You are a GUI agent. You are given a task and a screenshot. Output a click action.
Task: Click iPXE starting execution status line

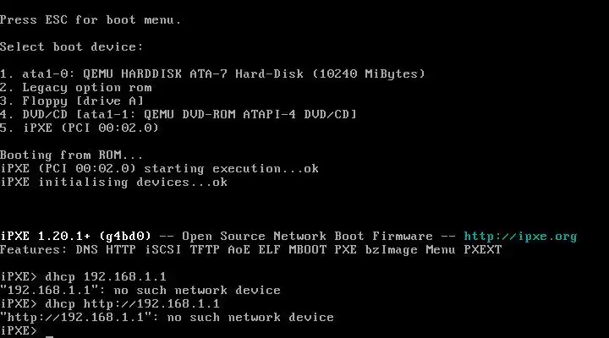(x=159, y=169)
